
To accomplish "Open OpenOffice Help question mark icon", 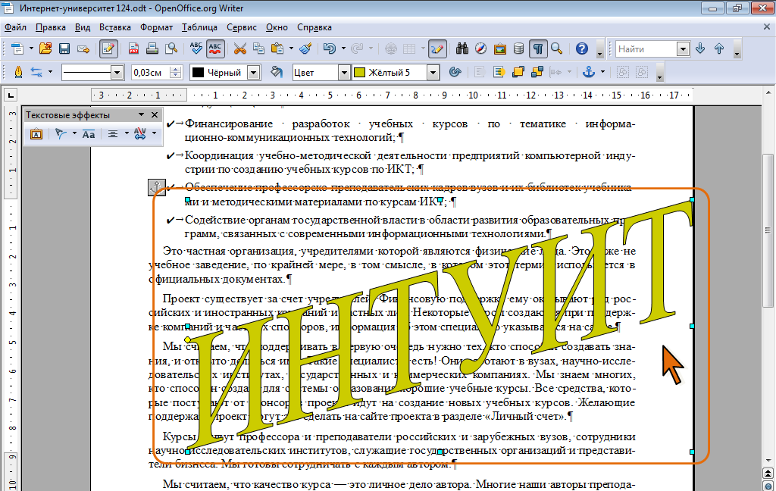I will pyautogui.click(x=582, y=48).
